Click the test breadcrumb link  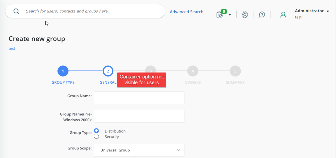pyautogui.click(x=12, y=48)
